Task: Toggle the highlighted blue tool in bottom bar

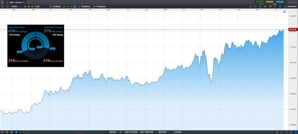Action: click(x=16, y=132)
